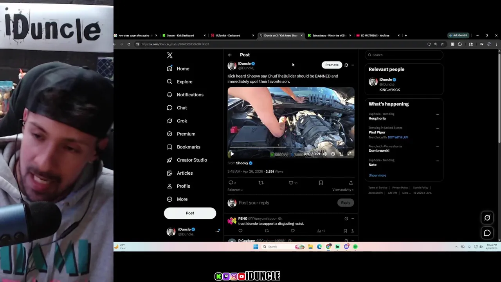This screenshot has height=282, width=501.
Task: Open options for Nate trend
Action: click(x=437, y=161)
